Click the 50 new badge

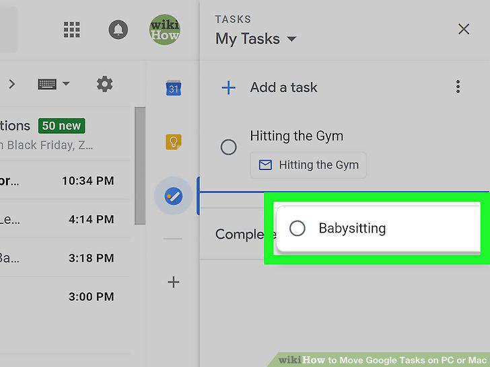click(x=61, y=126)
